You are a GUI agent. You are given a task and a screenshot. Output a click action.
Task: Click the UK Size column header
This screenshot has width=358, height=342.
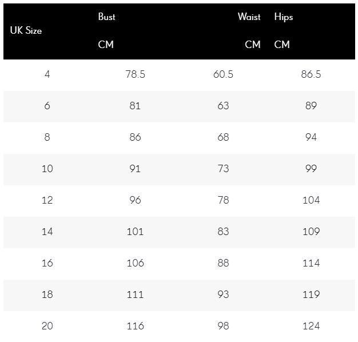click(26, 30)
